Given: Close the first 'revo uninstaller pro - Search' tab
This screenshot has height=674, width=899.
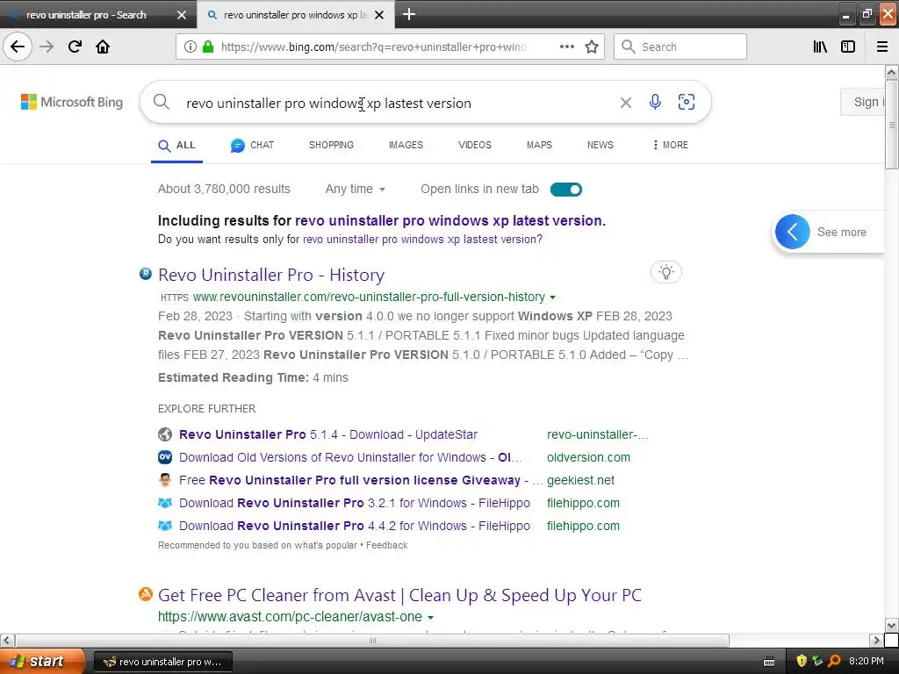Looking at the screenshot, I should [x=182, y=15].
